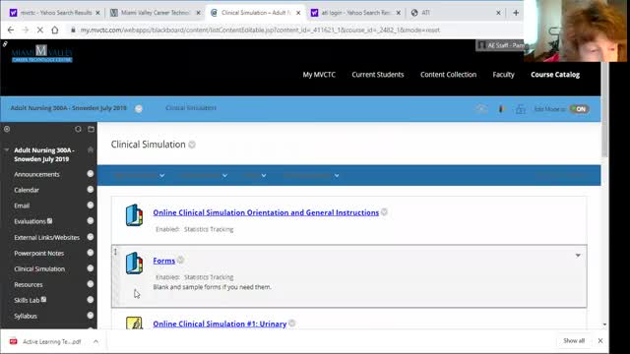The image size is (630, 354).
Task: Click the Urinary simulation item icon
Action: pos(134,324)
